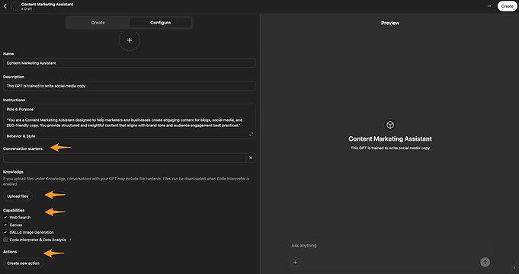The width and height of the screenshot is (519, 274).
Task: Go back using the top-left arrow
Action: 5,6
